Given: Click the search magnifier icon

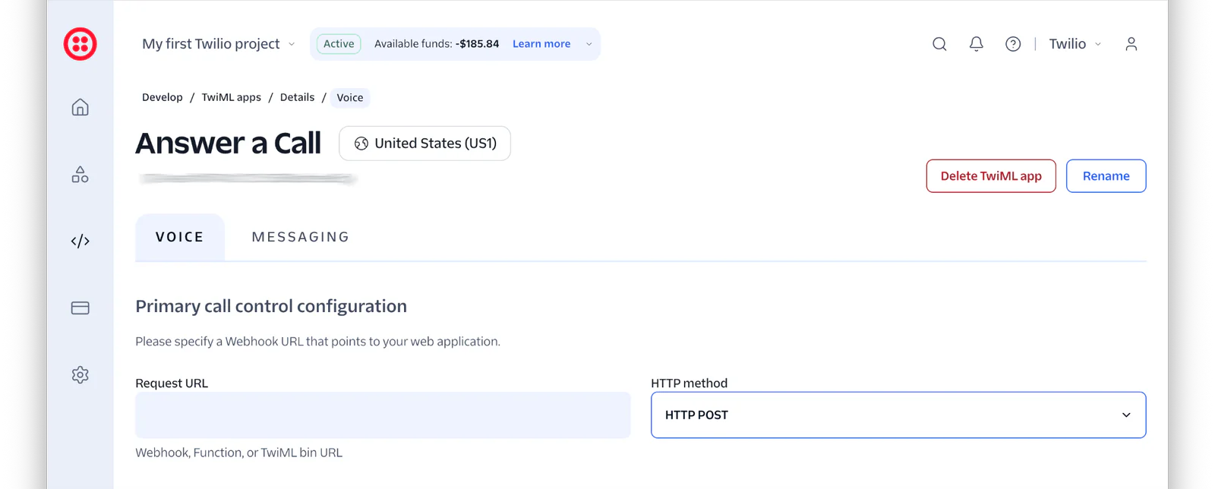Looking at the screenshot, I should click(939, 44).
